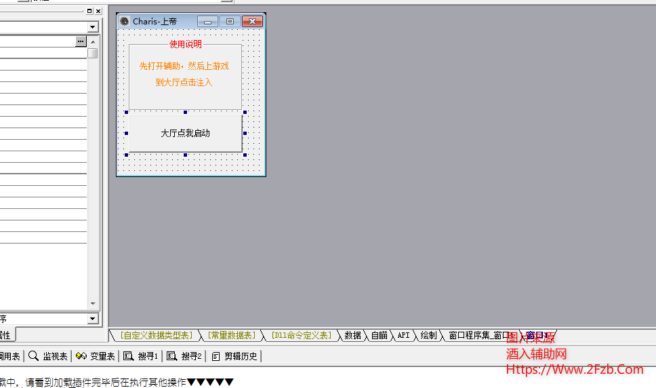Viewport: 656px width, 388px height.
Task: Click the 大厅点我启动 button
Action: pyautogui.click(x=185, y=133)
